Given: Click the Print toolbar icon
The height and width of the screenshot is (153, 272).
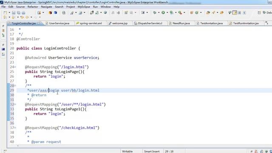Looking at the screenshot, I should pos(23,13).
